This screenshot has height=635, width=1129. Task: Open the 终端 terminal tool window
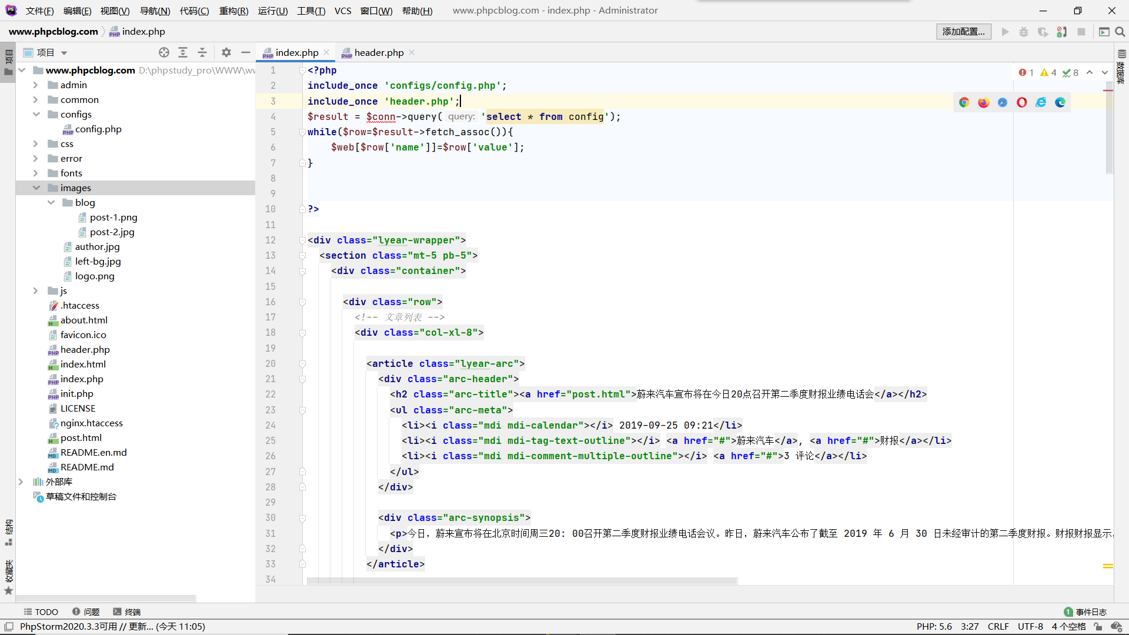pos(127,612)
